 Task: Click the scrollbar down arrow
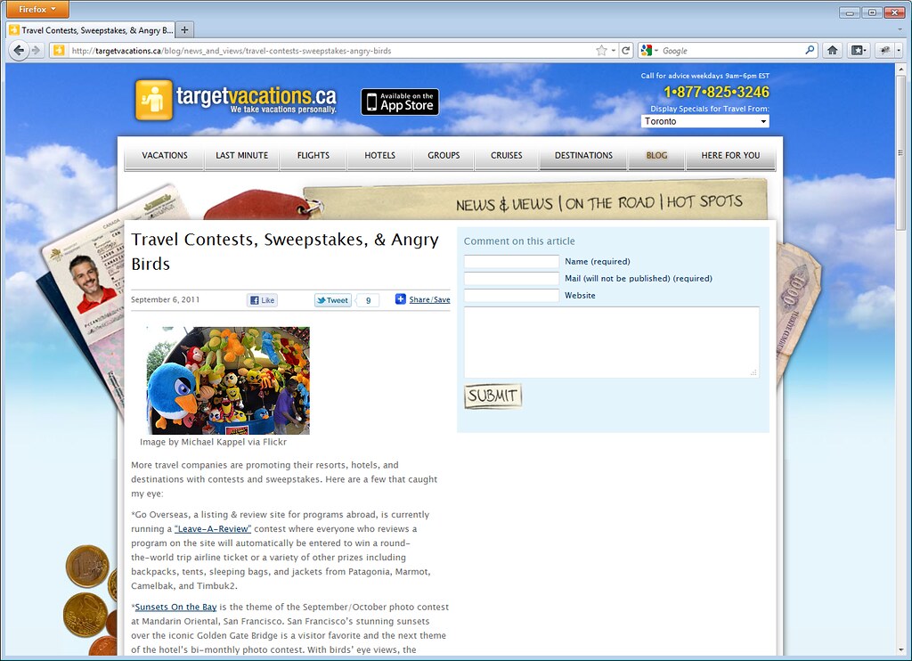pyautogui.click(x=901, y=650)
